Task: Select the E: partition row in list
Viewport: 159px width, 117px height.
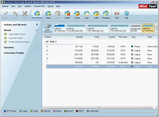Action: pos(102,50)
